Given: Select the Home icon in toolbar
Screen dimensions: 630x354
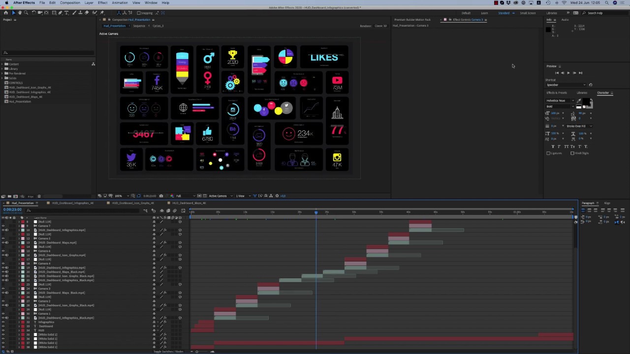Looking at the screenshot, I should click(x=6, y=13).
